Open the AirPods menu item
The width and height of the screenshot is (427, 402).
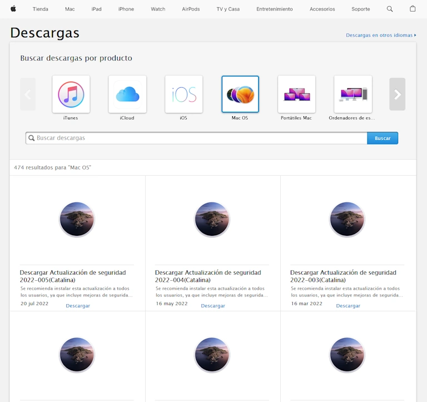[x=191, y=9]
